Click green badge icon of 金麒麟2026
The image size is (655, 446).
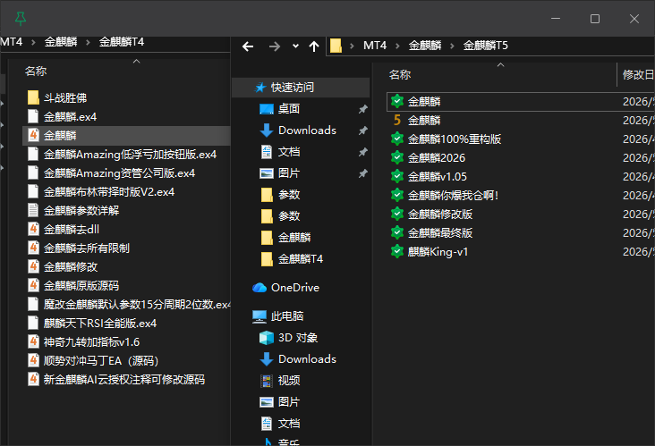coord(396,157)
